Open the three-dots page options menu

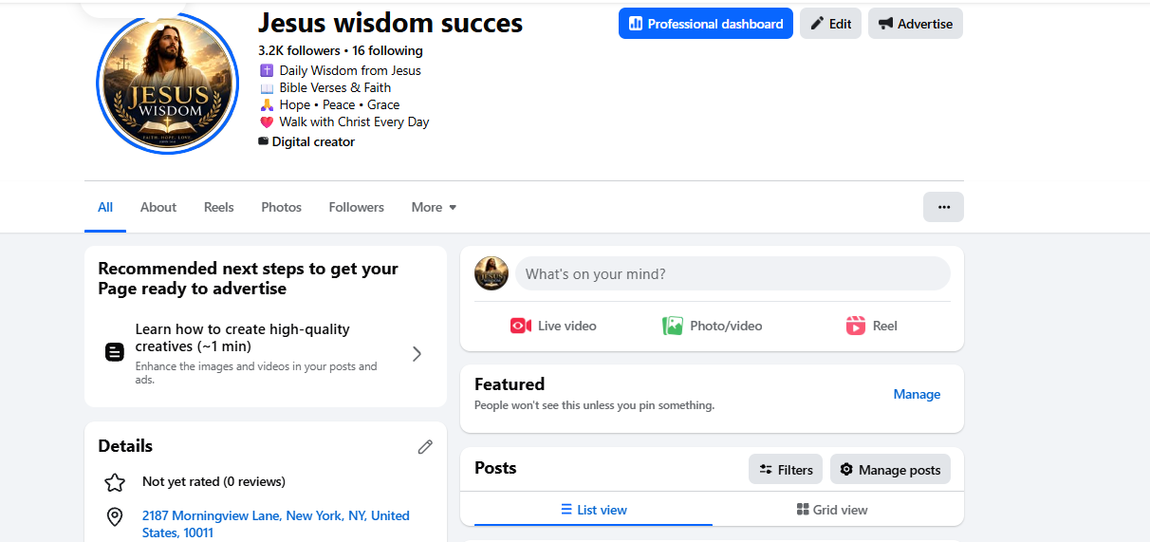pos(943,207)
